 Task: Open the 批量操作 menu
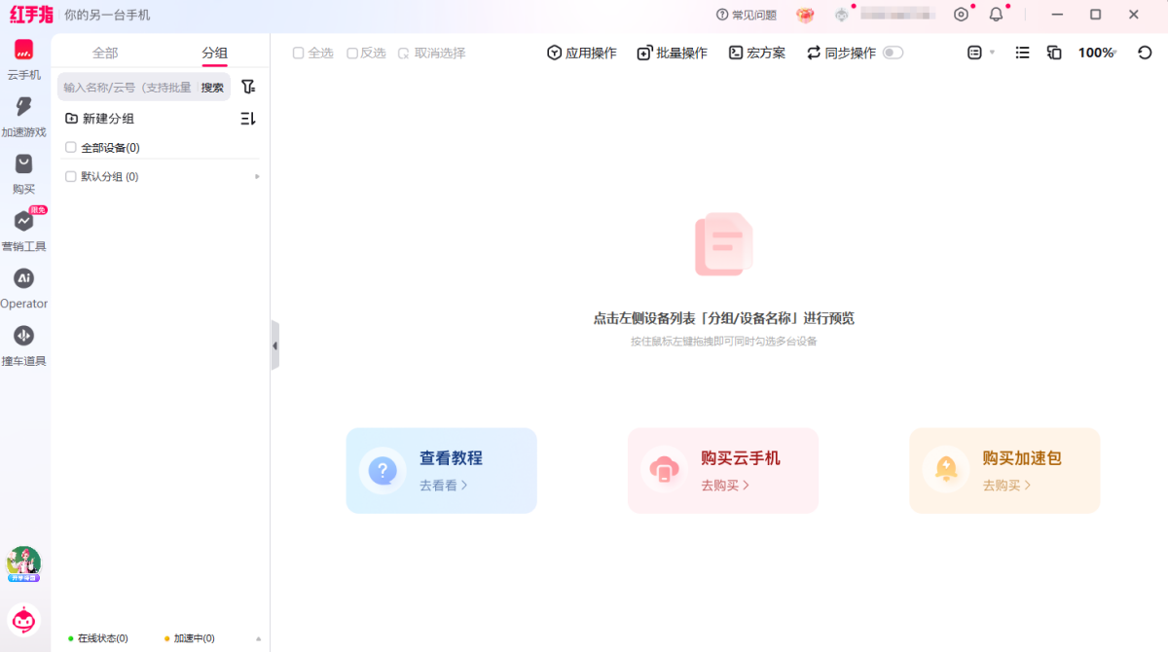(673, 54)
